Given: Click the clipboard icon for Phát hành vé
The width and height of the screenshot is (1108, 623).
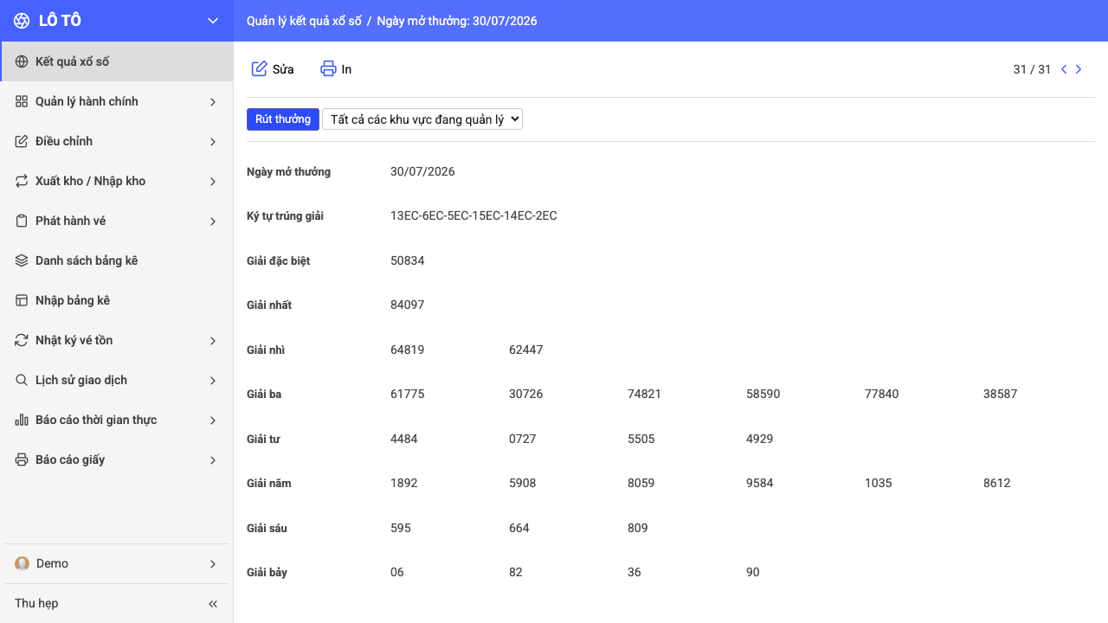Looking at the screenshot, I should coord(22,222).
